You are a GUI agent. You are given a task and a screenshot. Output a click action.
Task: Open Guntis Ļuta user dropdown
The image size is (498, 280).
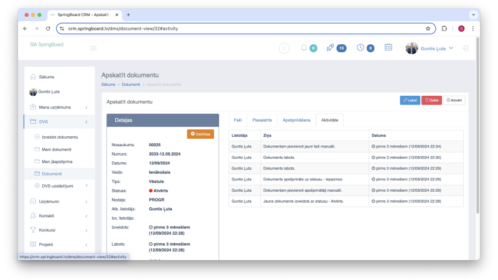point(437,49)
